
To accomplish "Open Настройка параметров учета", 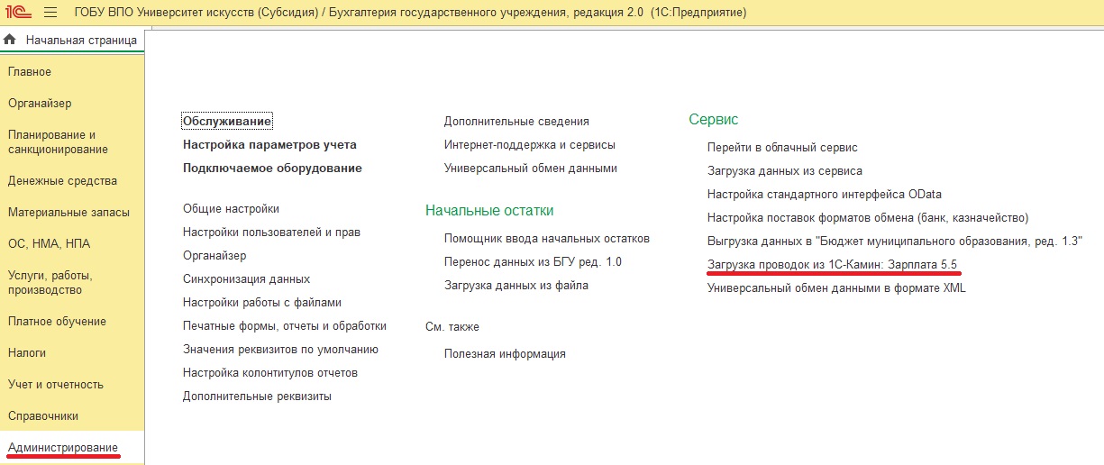I will 269,144.
